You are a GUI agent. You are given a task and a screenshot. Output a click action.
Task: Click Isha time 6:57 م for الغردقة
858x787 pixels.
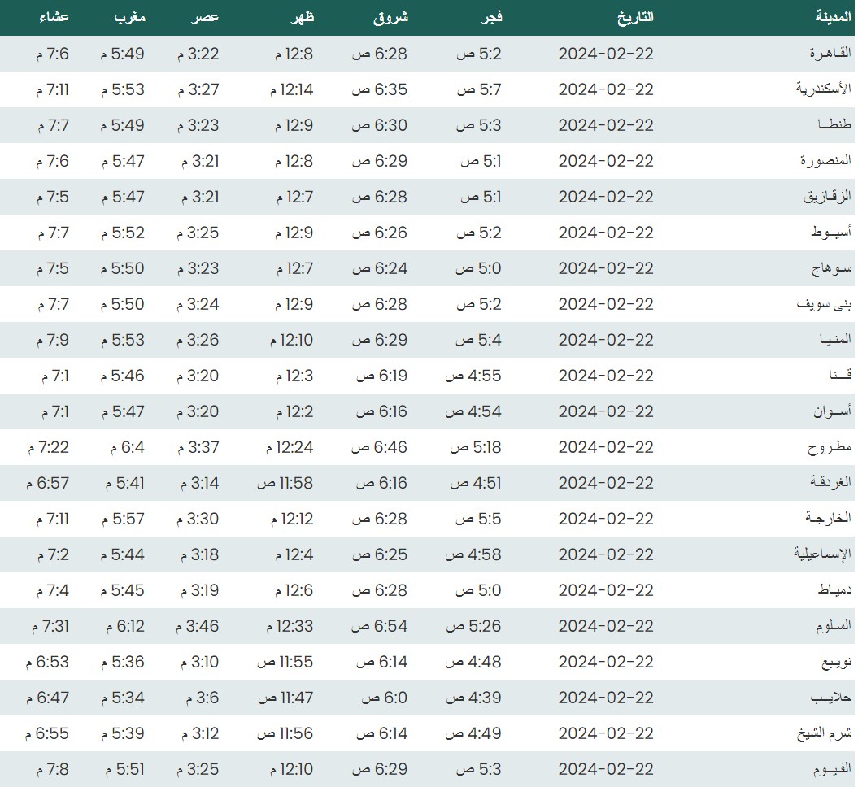(x=48, y=483)
